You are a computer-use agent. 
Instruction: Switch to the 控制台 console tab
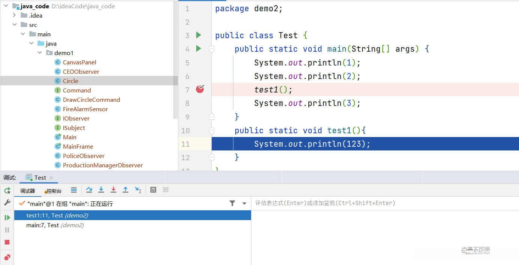pos(53,191)
